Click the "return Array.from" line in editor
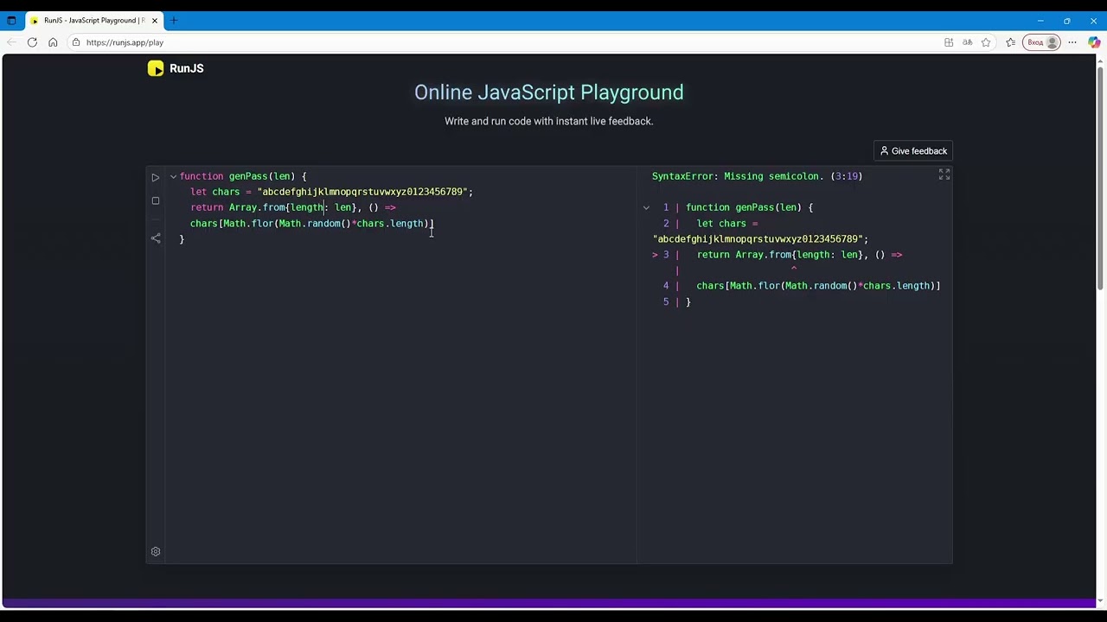Screen dimensions: 1107x622 293,207
